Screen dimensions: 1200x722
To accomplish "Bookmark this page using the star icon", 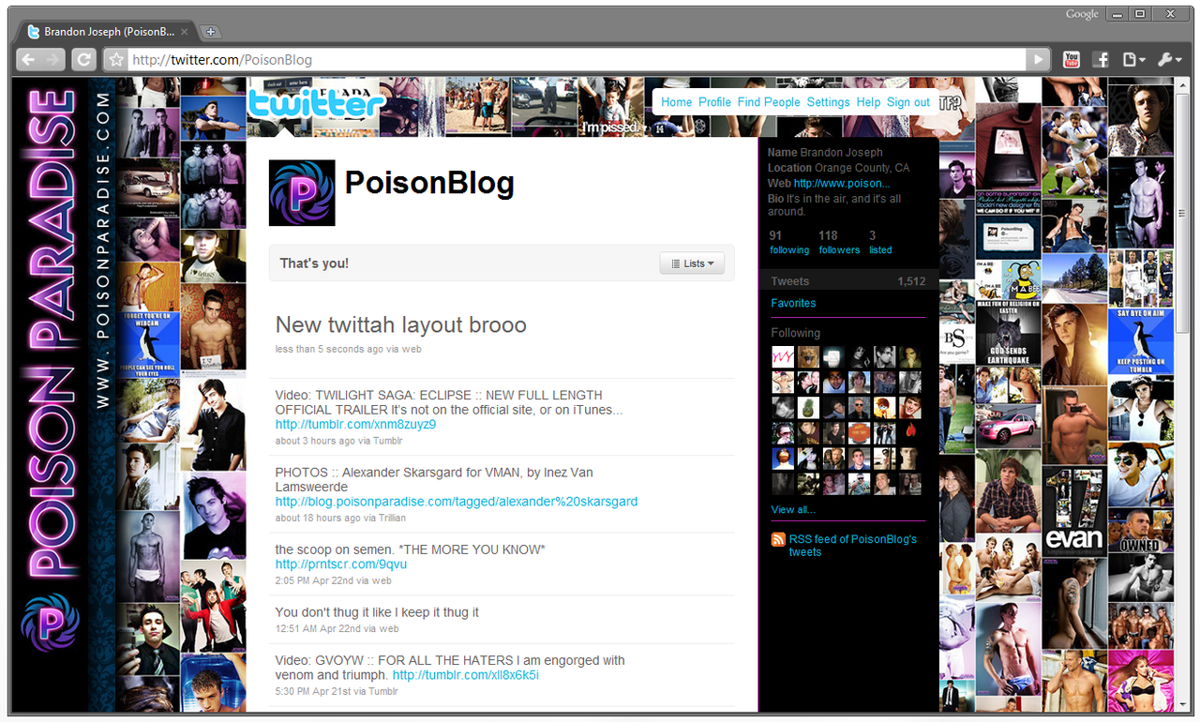I will tap(116, 60).
